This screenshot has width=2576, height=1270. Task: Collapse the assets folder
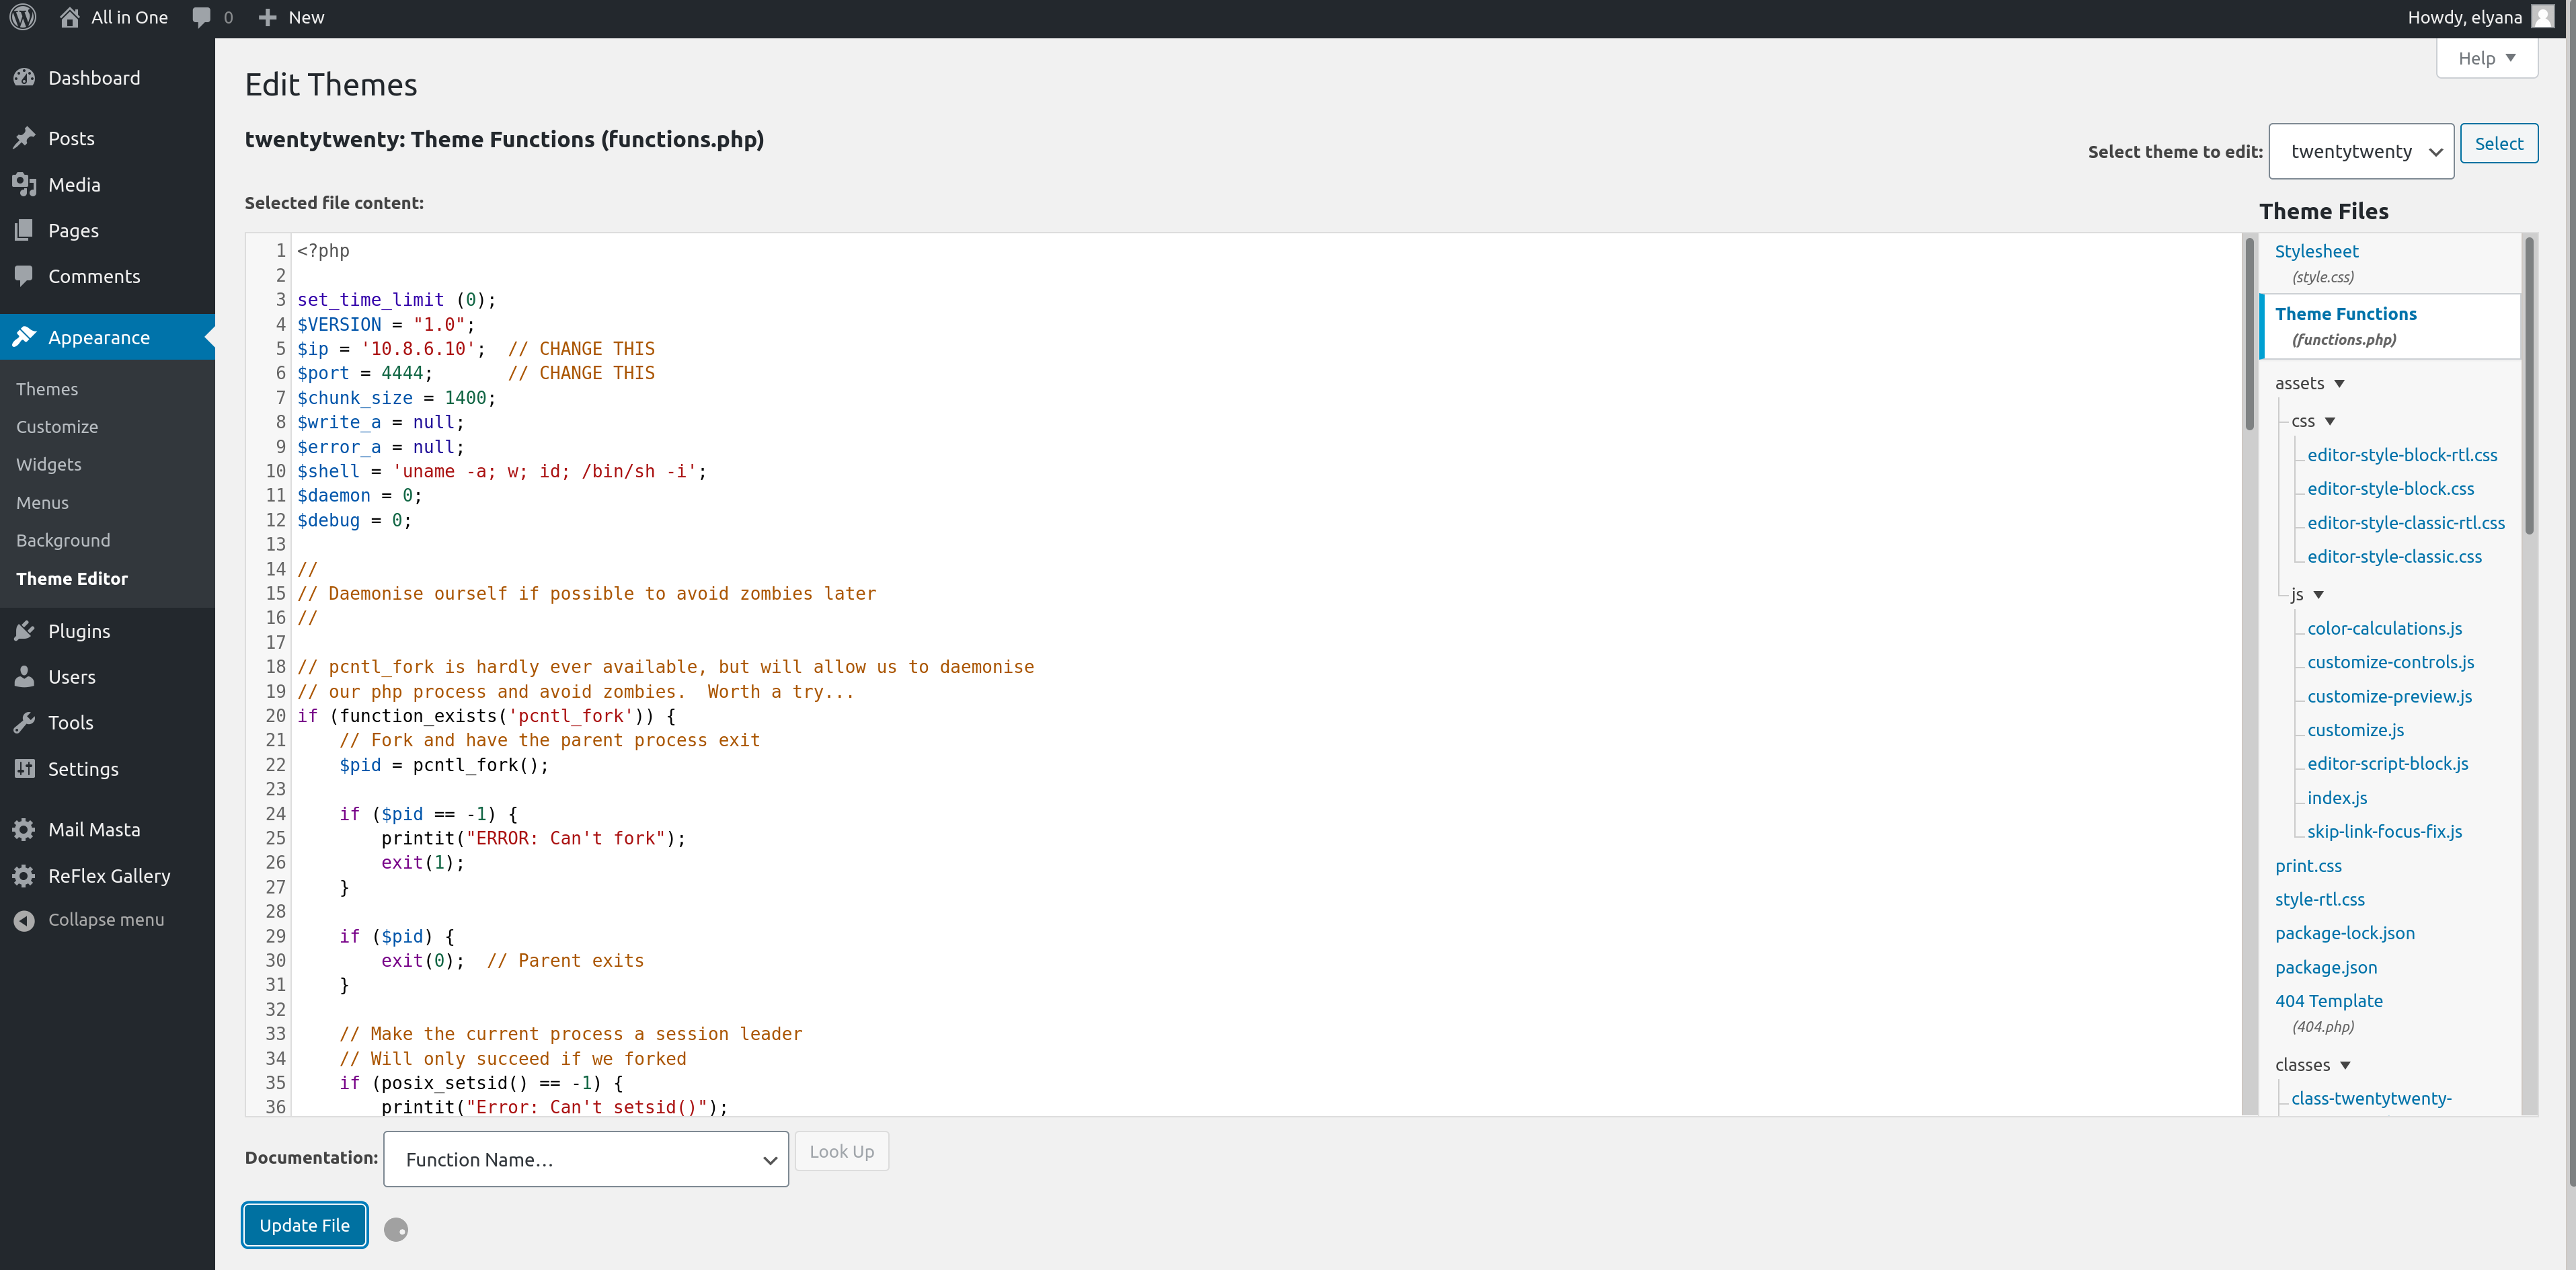(x=2339, y=384)
